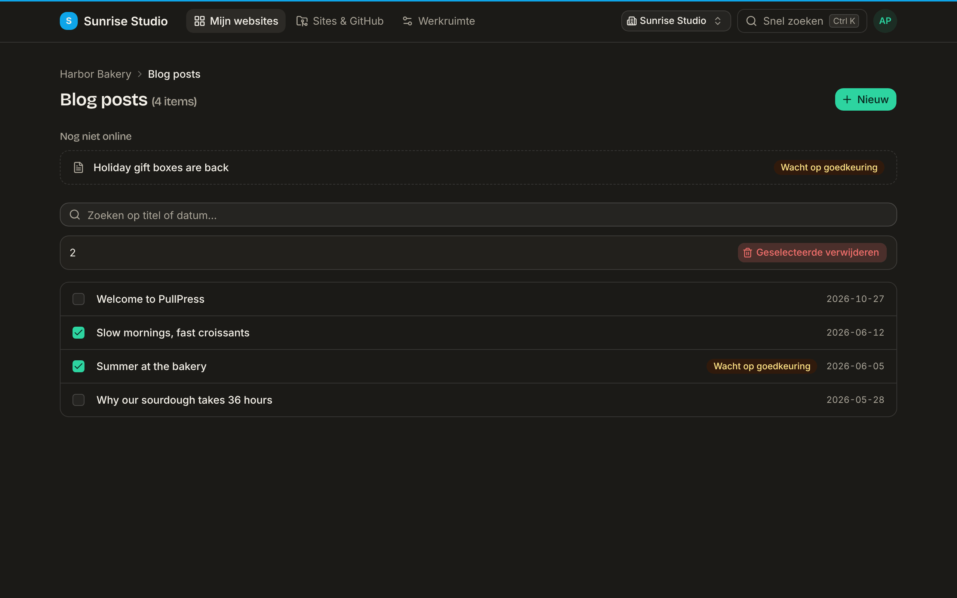Image resolution: width=957 pixels, height=598 pixels.
Task: Go to Werkruimte tab
Action: [439, 21]
